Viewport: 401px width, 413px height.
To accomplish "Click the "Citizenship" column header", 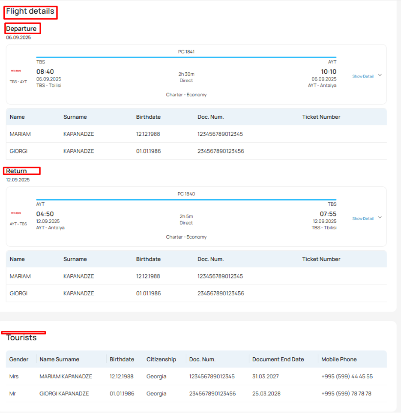I will click(x=161, y=359).
